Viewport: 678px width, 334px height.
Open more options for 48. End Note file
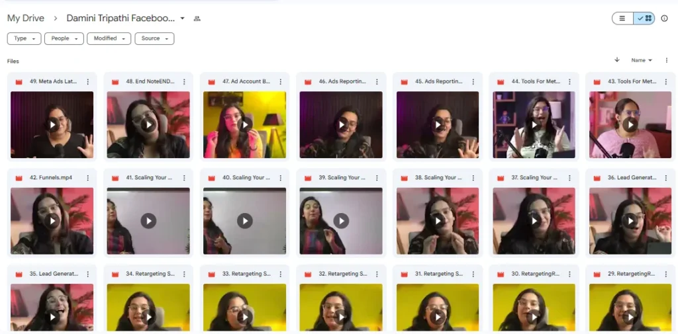[x=184, y=81]
